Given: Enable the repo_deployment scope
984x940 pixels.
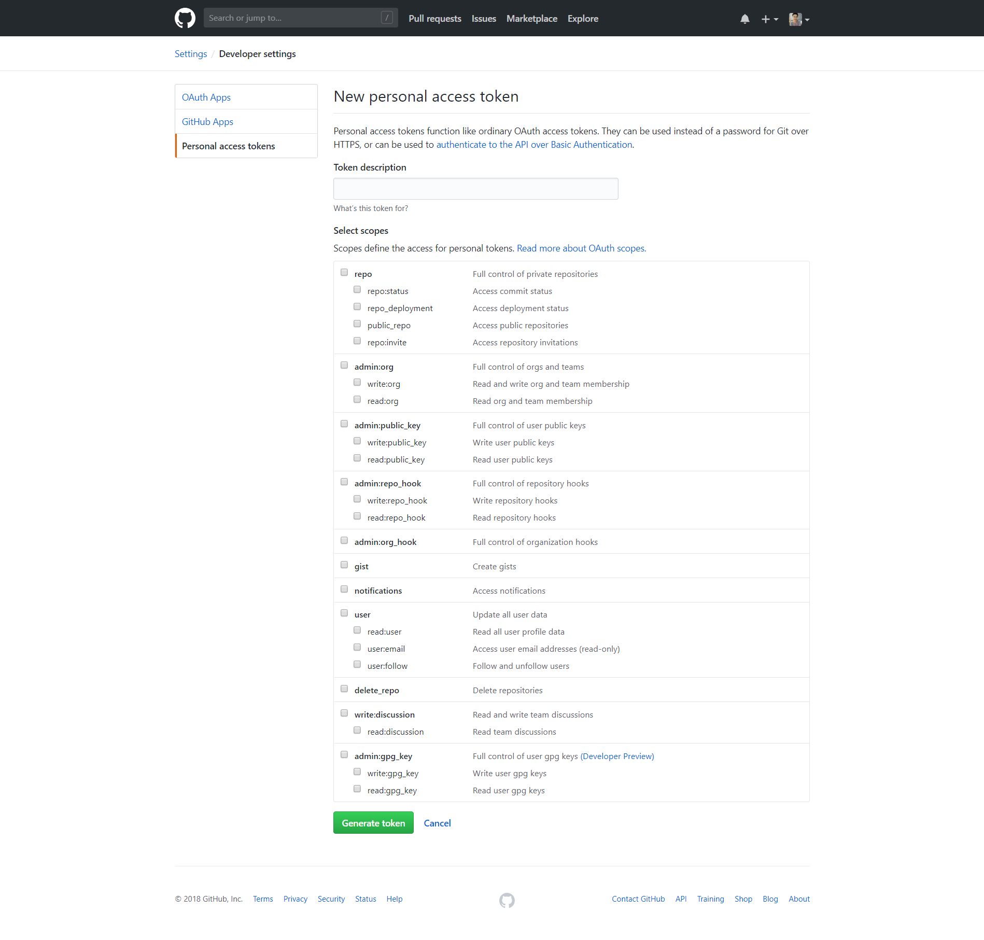Looking at the screenshot, I should [357, 307].
